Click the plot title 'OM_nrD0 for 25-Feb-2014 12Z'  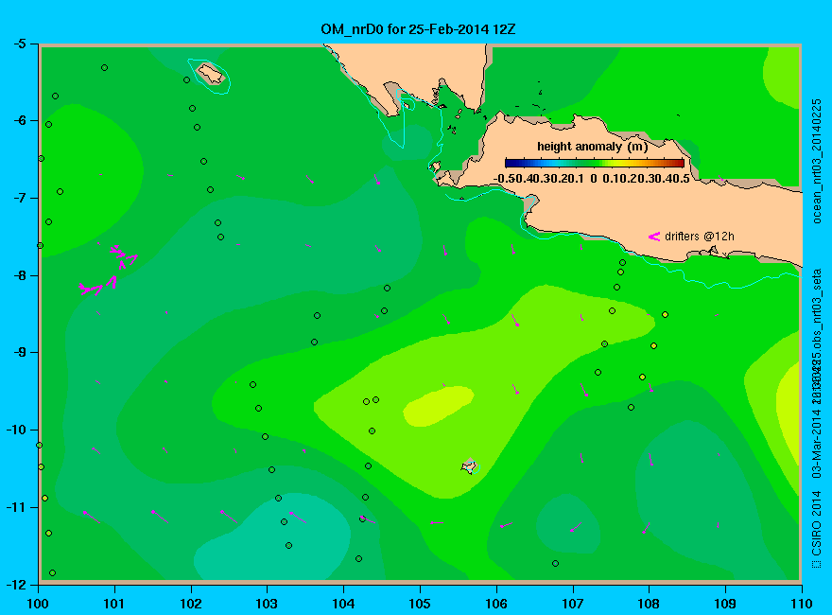(418, 29)
